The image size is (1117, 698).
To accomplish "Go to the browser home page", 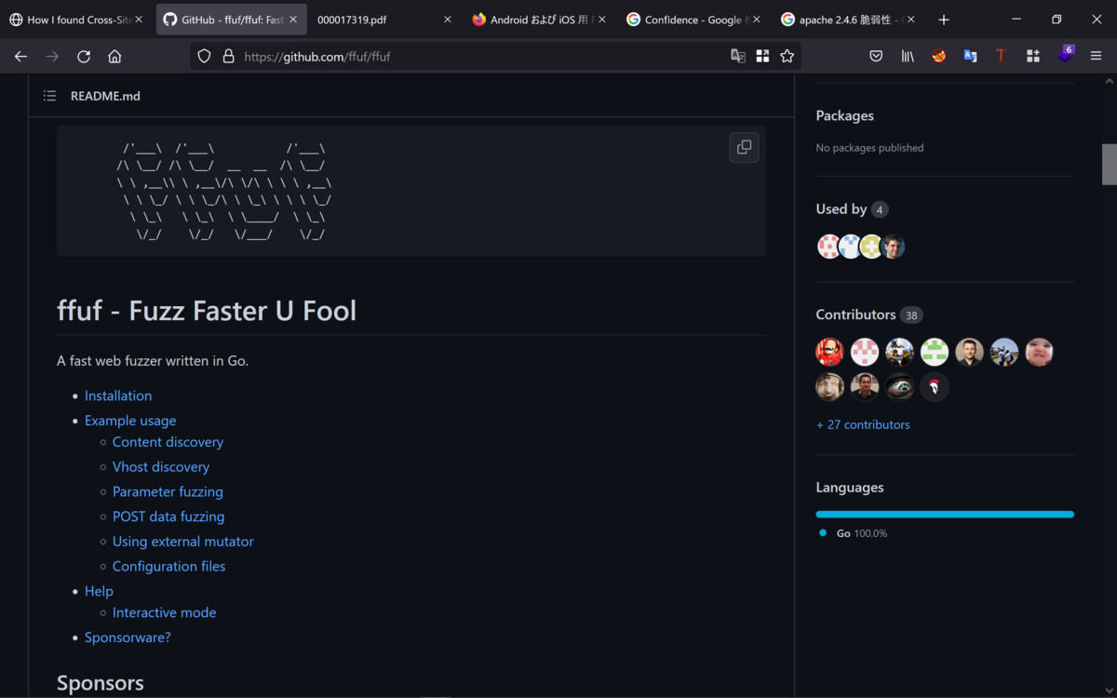I will 114,56.
